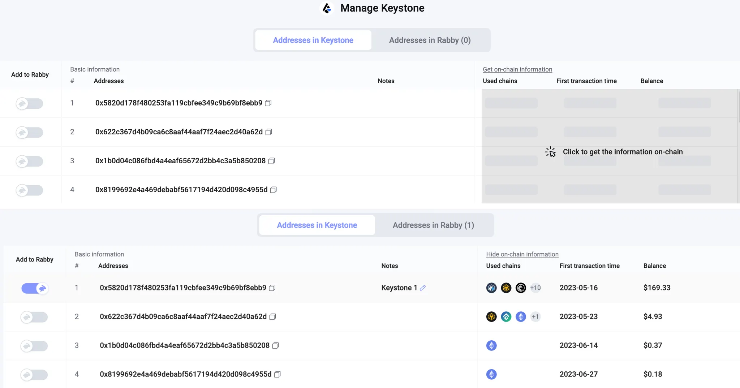This screenshot has width=740, height=388.
Task: Click the Keystone logo icon in header
Action: click(327, 8)
